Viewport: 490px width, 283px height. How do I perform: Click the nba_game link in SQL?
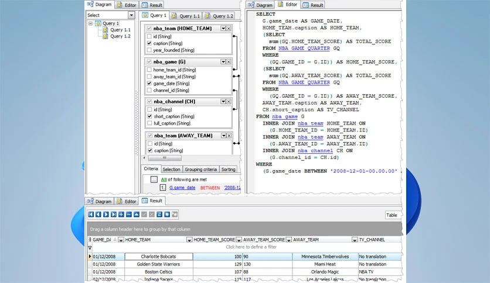tap(285, 116)
